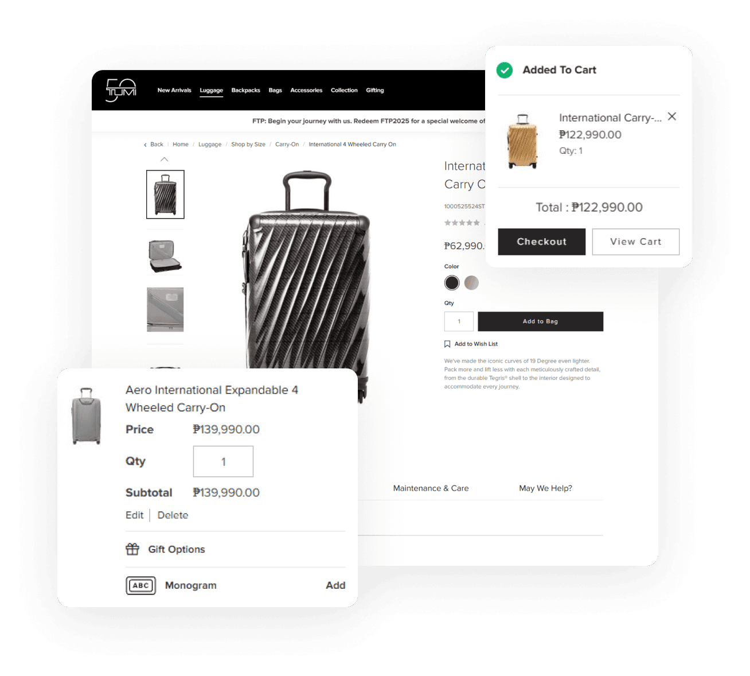Go back using the Back chevron
750x676 pixels.
pos(145,145)
